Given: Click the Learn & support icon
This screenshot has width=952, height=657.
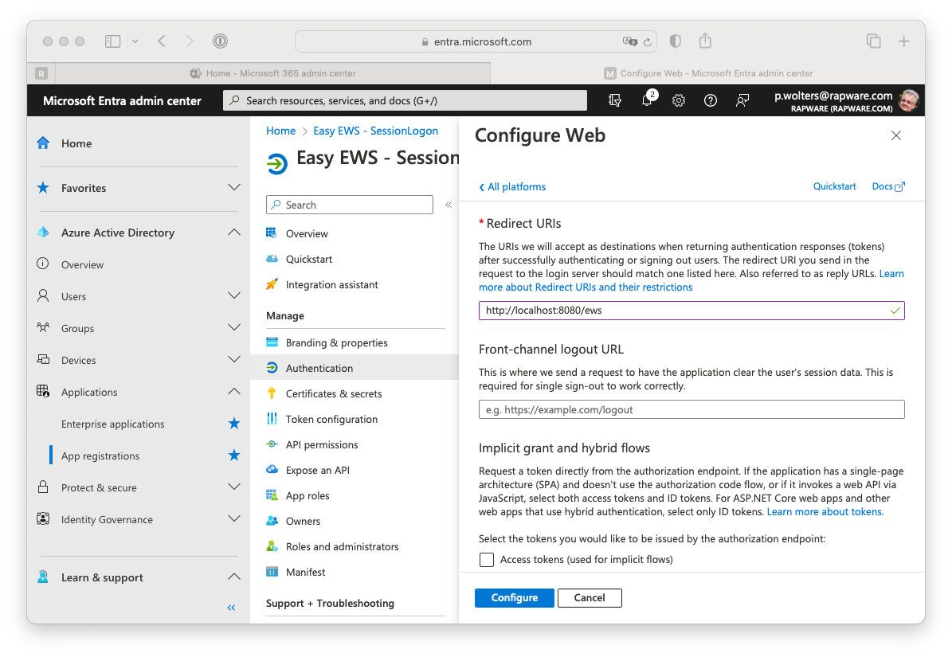Looking at the screenshot, I should coord(43,577).
